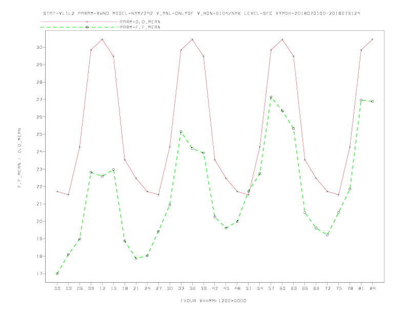Click the y-axis tick label 29

39,65
